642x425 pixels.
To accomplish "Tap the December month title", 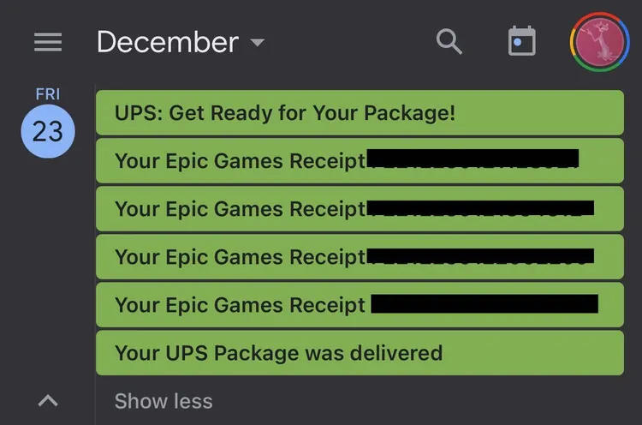I will pos(168,42).
